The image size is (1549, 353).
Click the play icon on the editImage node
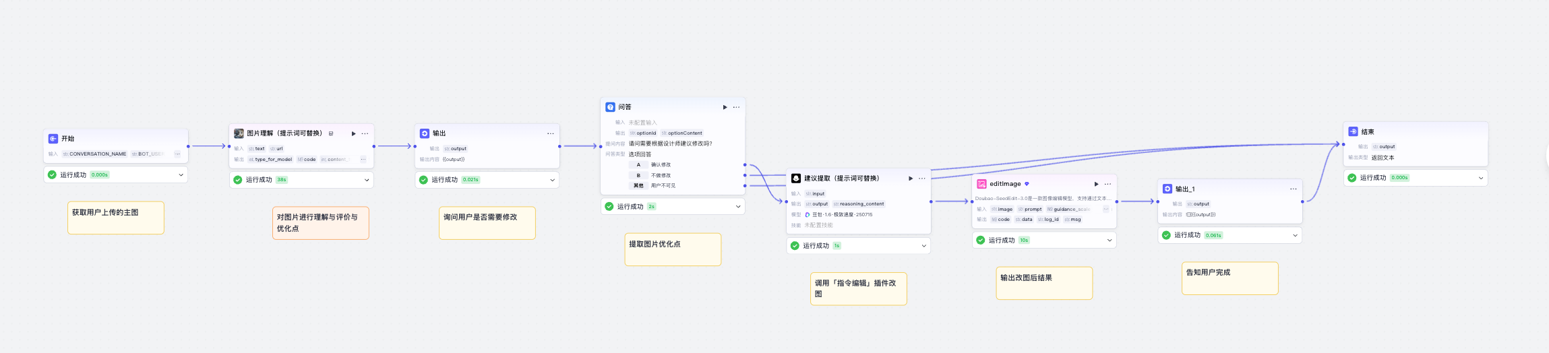coord(1096,184)
